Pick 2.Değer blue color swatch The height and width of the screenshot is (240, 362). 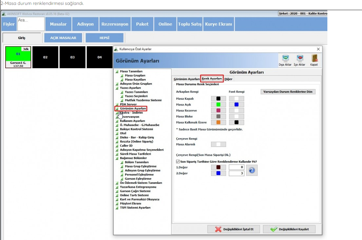[x=218, y=173]
